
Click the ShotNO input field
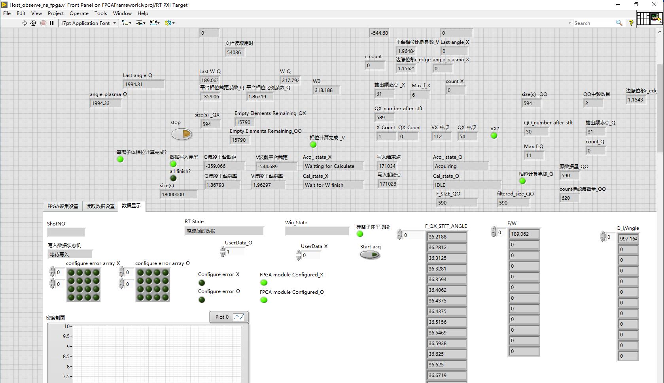tap(66, 232)
